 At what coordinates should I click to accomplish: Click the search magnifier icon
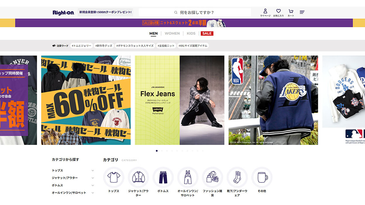[x=176, y=13]
